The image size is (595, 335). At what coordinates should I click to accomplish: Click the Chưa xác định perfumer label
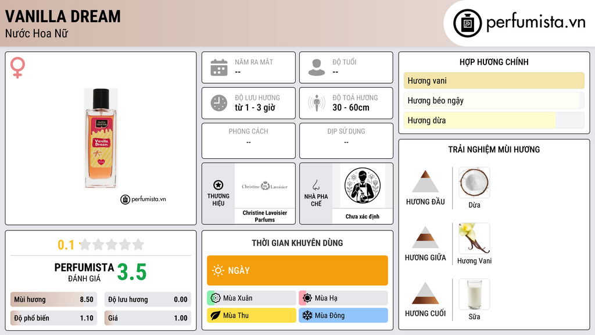pos(362,216)
